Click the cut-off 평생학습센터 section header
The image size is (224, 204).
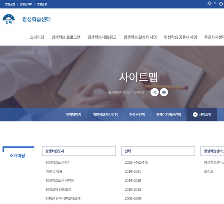[x=212, y=151]
